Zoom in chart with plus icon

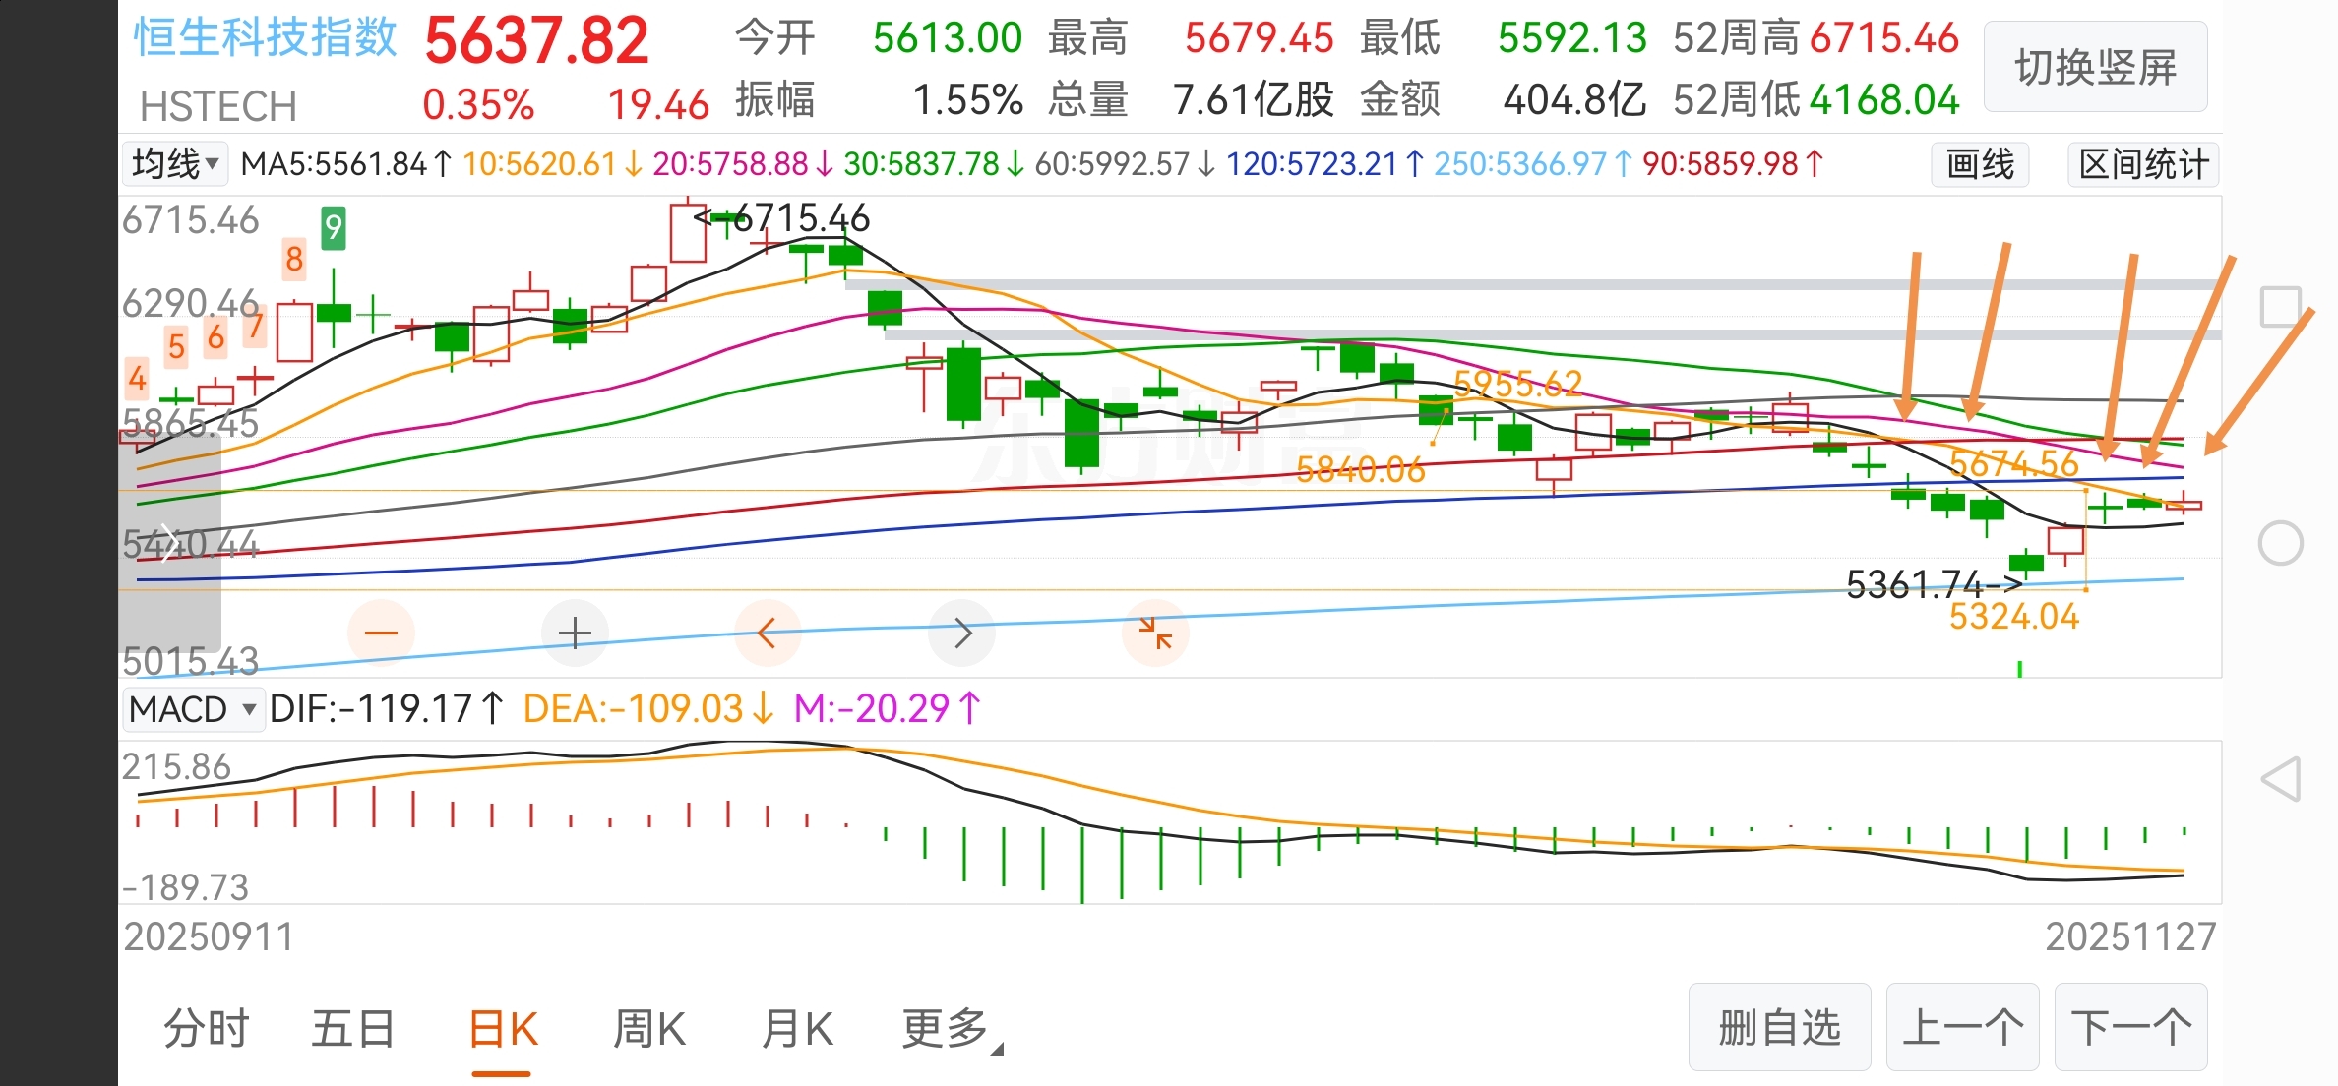click(575, 633)
